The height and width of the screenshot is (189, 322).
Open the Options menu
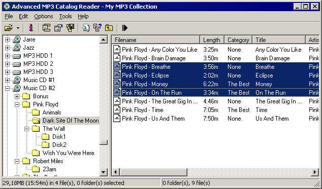click(44, 16)
